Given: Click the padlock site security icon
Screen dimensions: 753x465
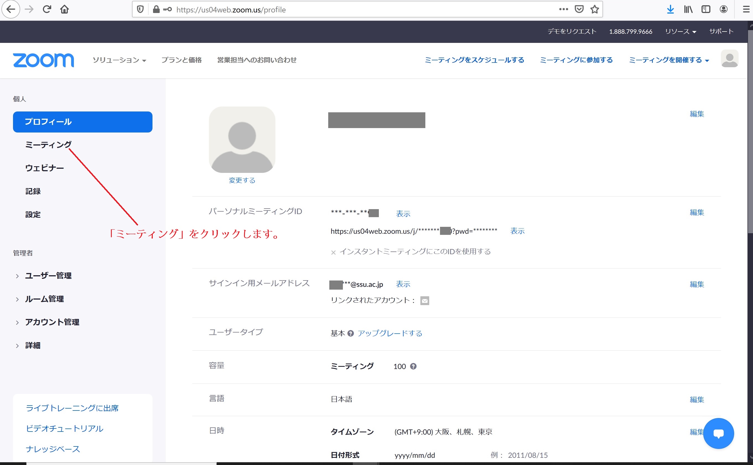Looking at the screenshot, I should pos(156,9).
